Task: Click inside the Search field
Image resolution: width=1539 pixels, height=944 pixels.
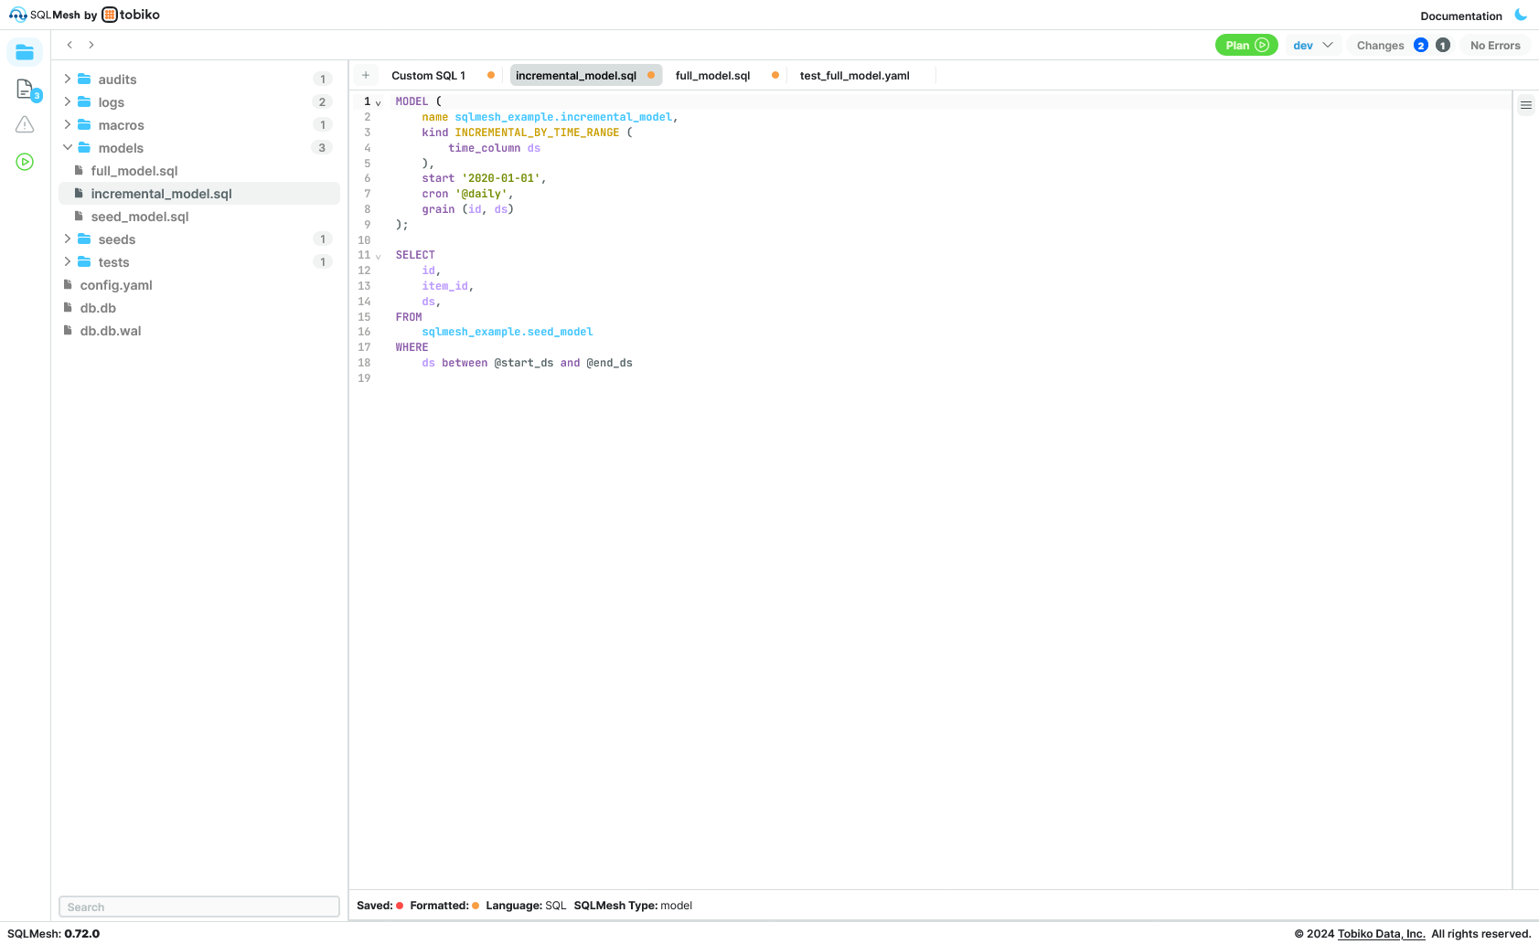Action: point(199,907)
